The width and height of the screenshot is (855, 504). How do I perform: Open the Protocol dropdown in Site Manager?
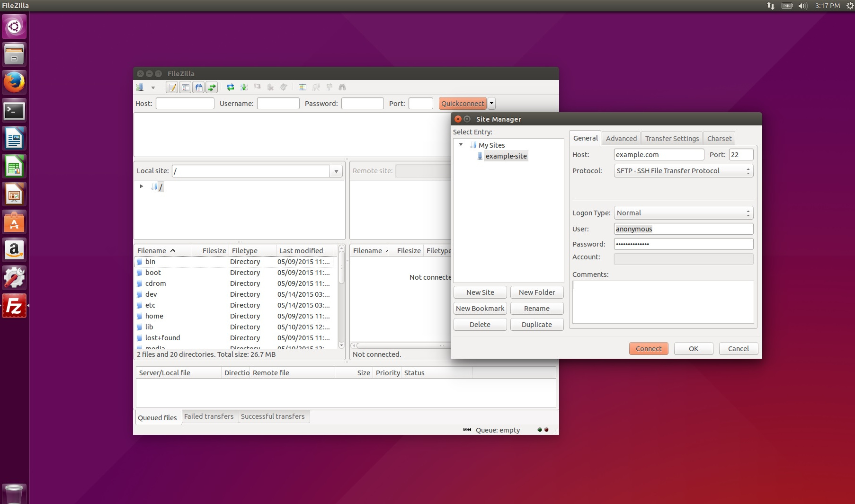(684, 171)
